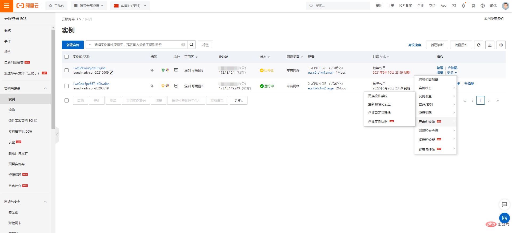
Task: Click the export download icon
Action: click(x=490, y=45)
